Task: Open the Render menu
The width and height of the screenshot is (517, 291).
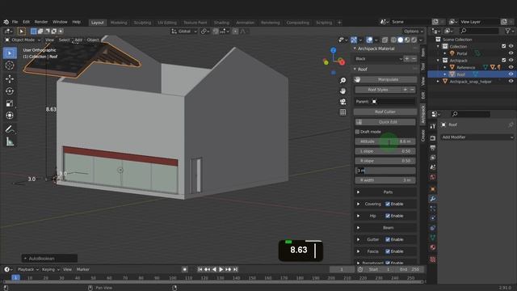Action: [41, 22]
